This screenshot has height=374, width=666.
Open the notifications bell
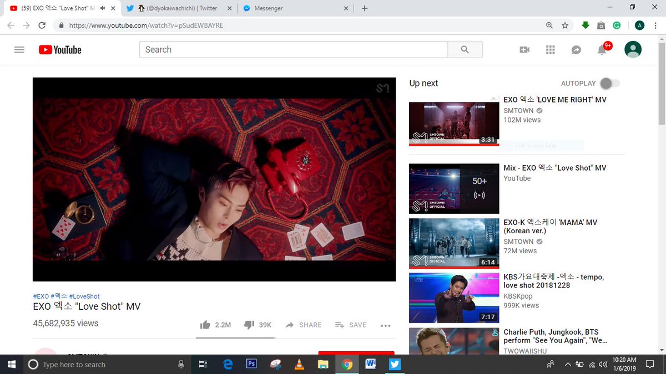click(x=602, y=49)
